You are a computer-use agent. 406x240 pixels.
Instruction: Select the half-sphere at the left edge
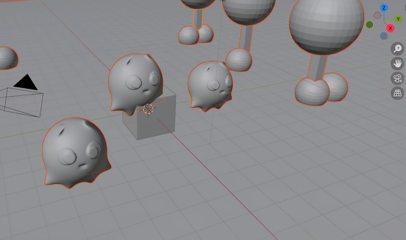7,58
